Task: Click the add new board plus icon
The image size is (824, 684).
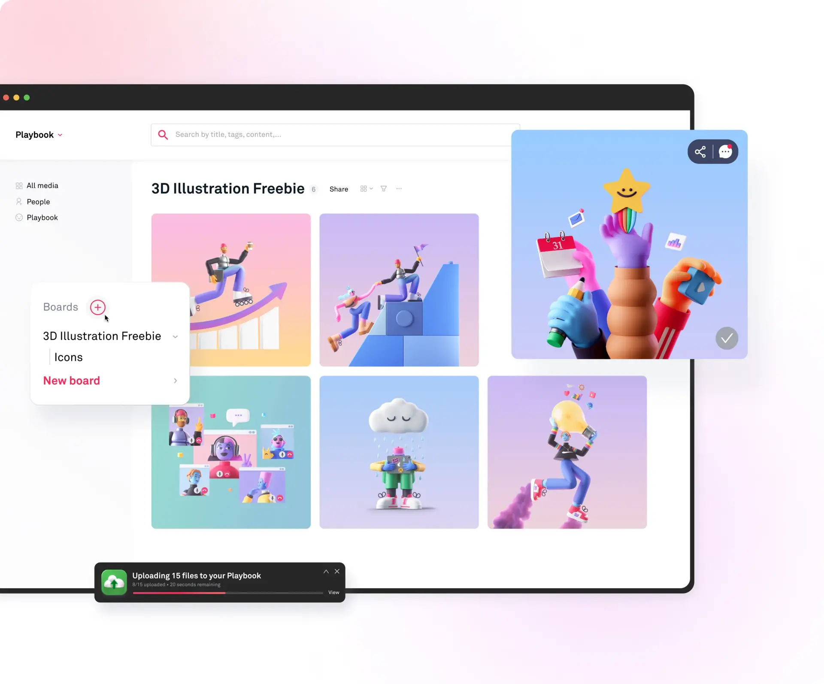Action: [x=97, y=306]
